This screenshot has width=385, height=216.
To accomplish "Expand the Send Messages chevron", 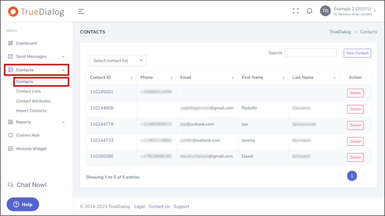I will [x=63, y=57].
